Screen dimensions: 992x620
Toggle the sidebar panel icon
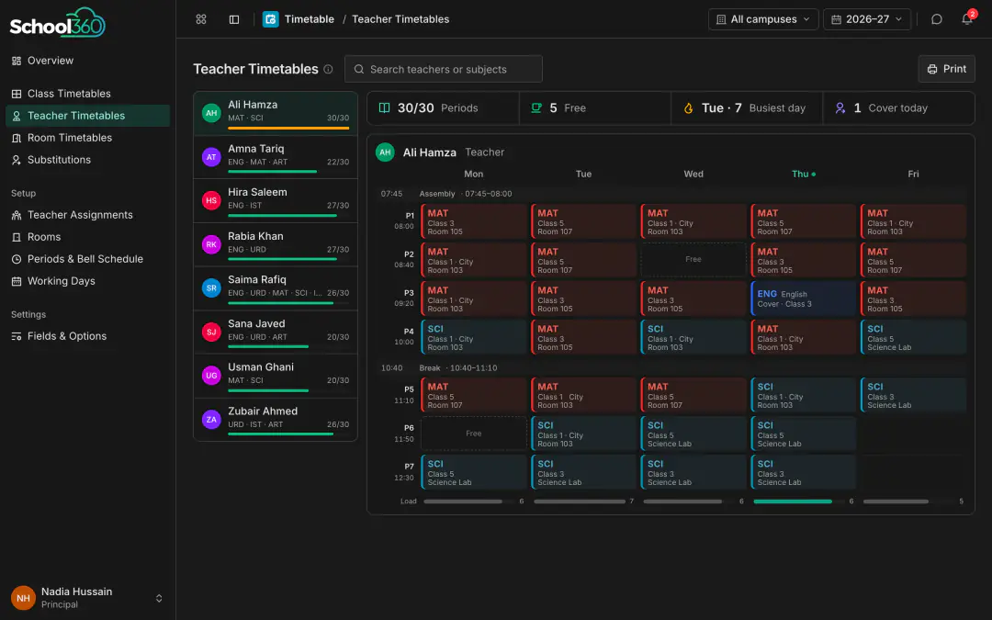(234, 19)
